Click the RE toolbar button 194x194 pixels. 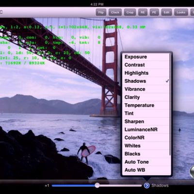coord(143,12)
